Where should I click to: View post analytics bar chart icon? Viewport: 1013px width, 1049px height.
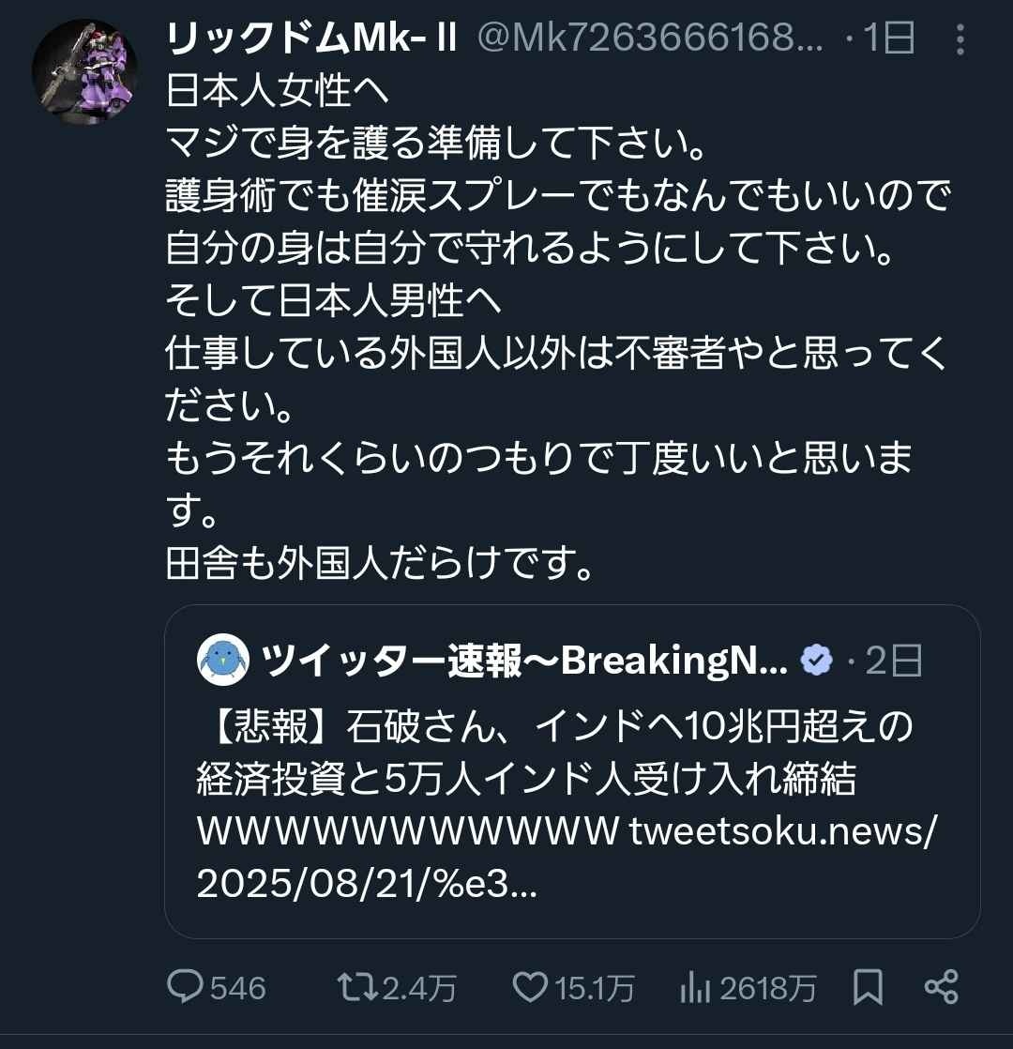(x=694, y=986)
